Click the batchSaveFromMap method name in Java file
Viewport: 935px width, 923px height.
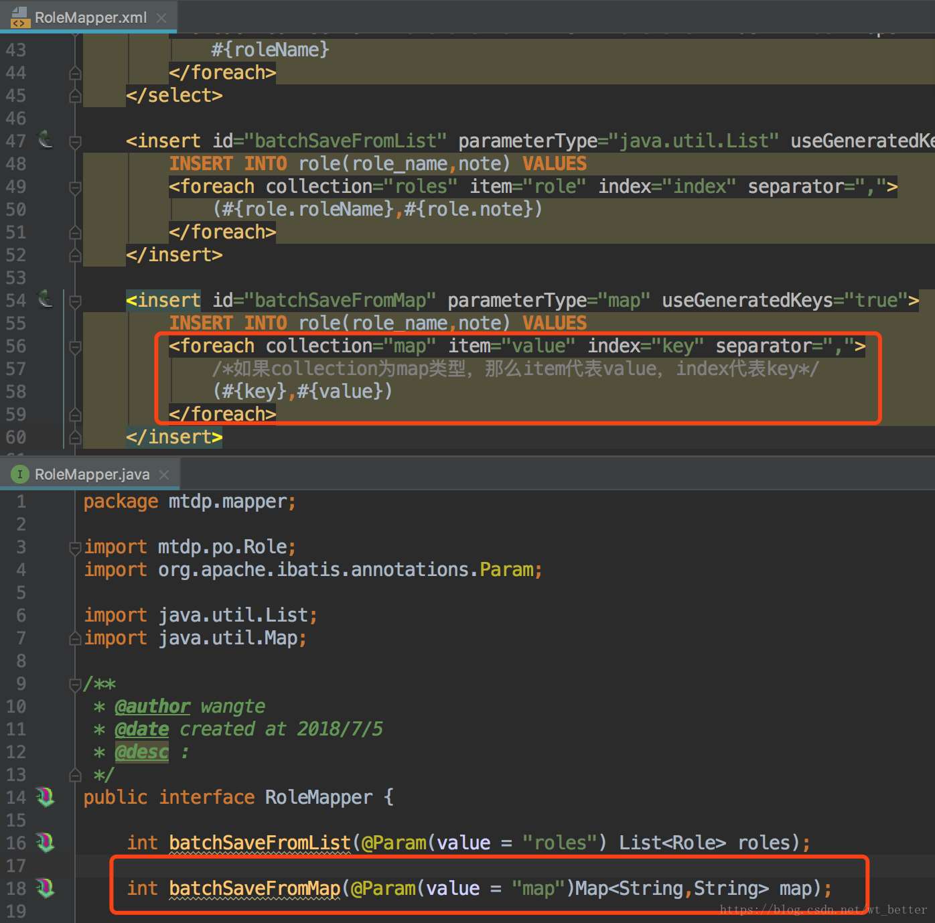coord(255,889)
